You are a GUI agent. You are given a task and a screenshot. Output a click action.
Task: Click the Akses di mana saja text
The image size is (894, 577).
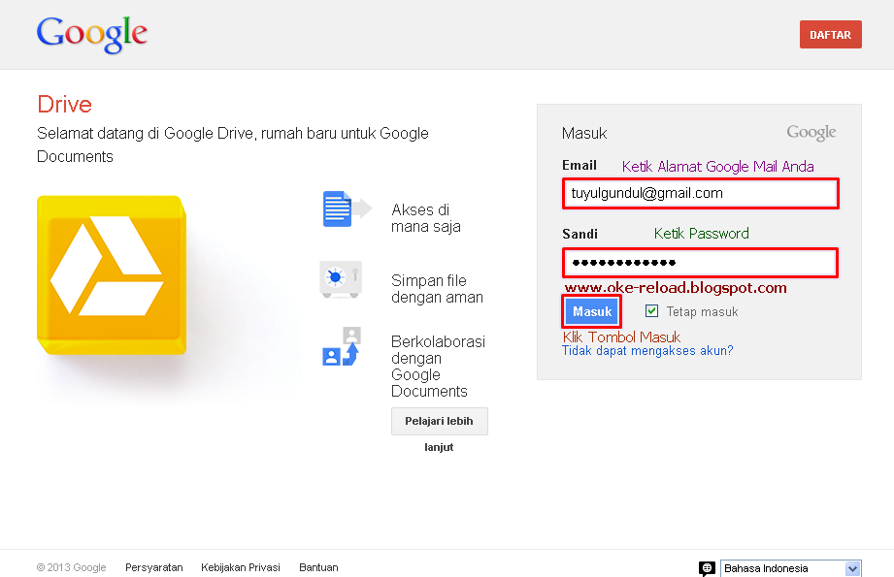point(426,218)
